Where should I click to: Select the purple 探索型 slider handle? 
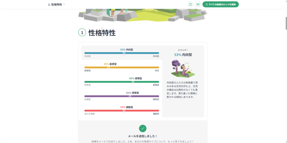(130, 96)
